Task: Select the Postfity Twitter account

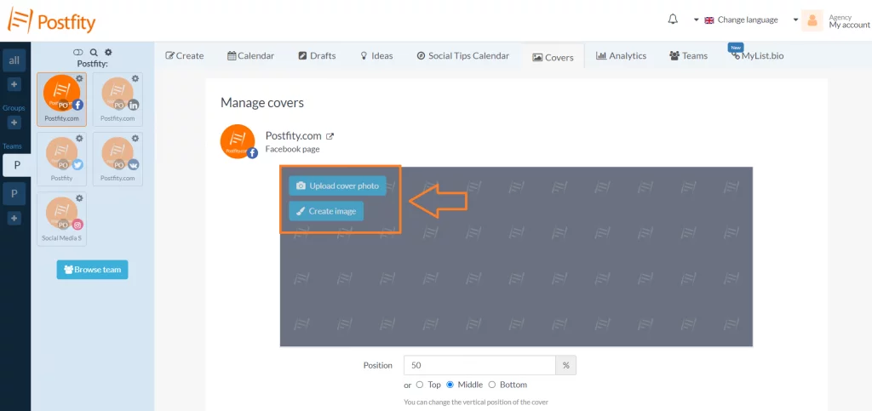Action: click(61, 159)
